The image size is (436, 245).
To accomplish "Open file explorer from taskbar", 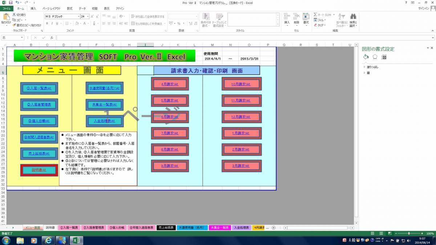I will [x=20, y=240].
